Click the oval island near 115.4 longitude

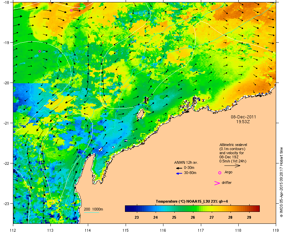tap(140, 114)
